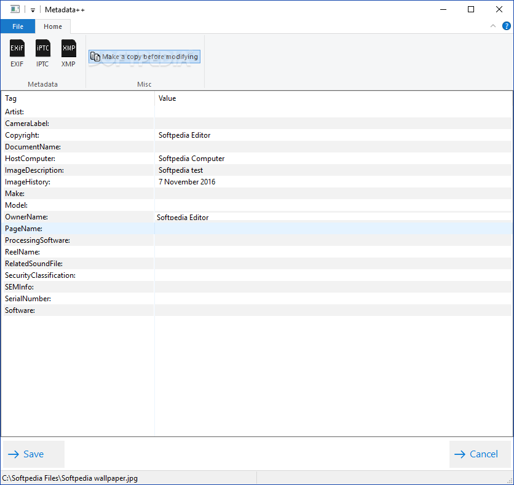Click the Metadata++ app icon in title bar
Viewport: 514px width, 485px height.
coord(15,9)
